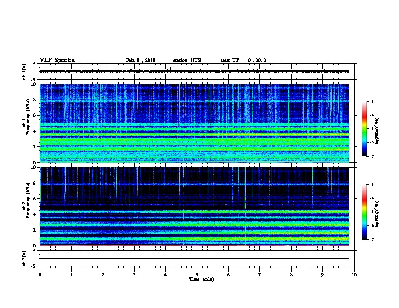This screenshot has width=399, height=308.
Task: Click the '8' tick on time axis
Action: click(291, 274)
